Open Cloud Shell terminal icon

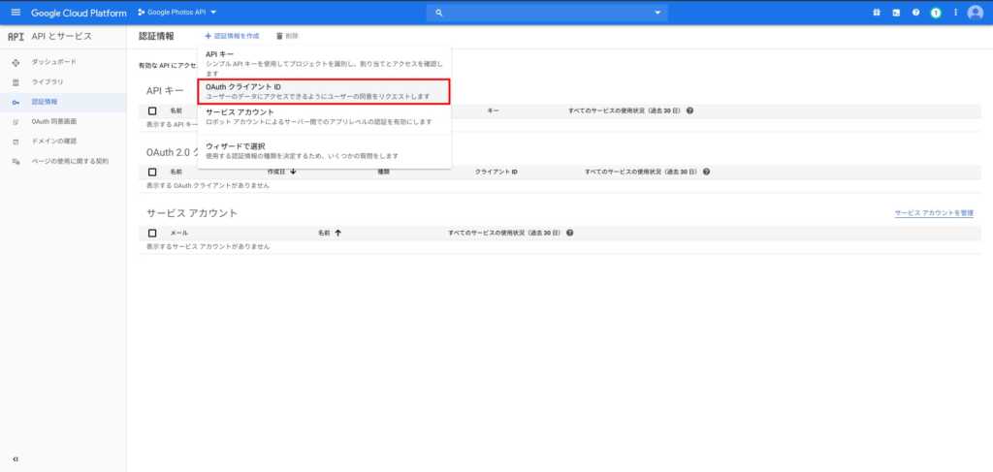(x=896, y=13)
